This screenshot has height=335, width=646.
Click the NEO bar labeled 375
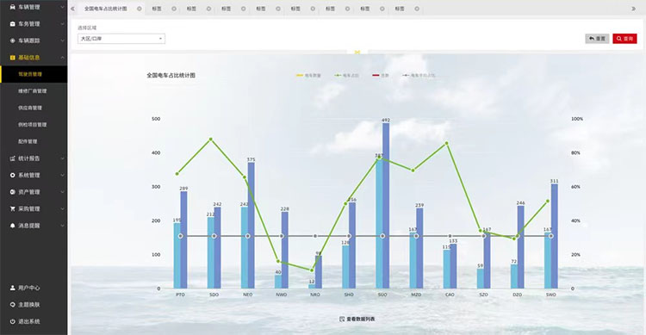[252, 226]
